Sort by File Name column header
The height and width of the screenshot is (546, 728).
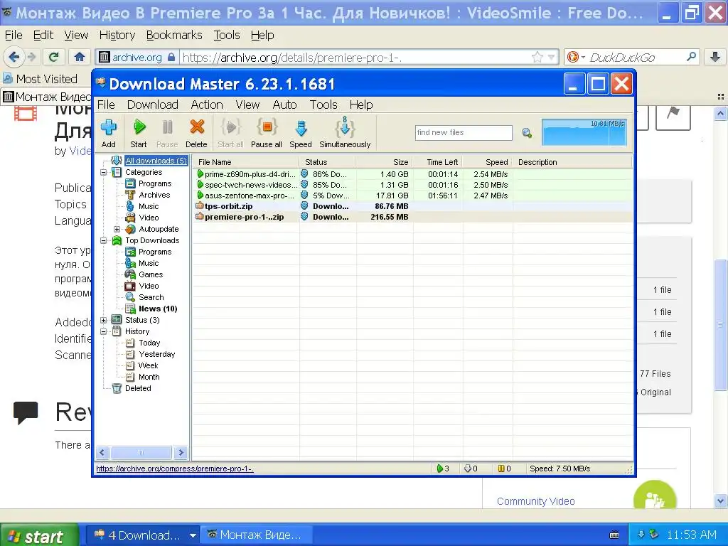point(245,162)
